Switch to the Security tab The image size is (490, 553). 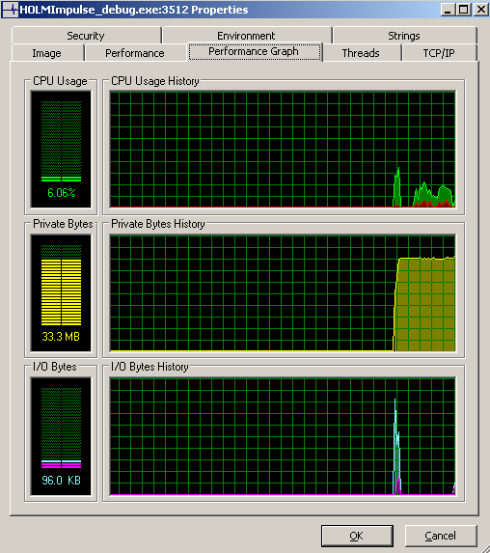click(86, 36)
